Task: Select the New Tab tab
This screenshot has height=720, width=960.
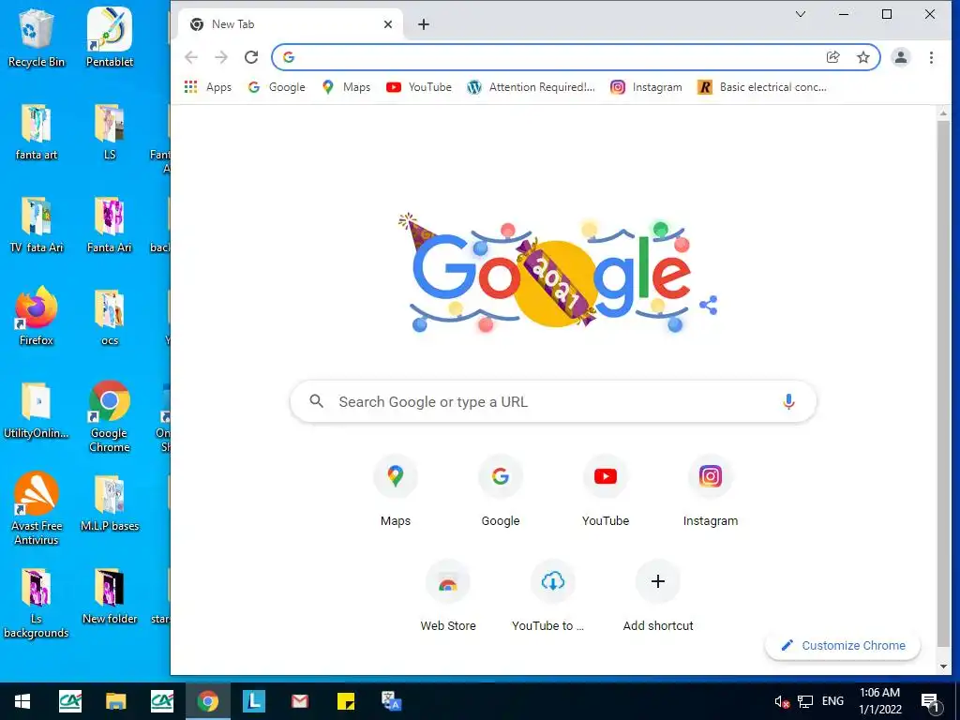Action: tap(291, 24)
